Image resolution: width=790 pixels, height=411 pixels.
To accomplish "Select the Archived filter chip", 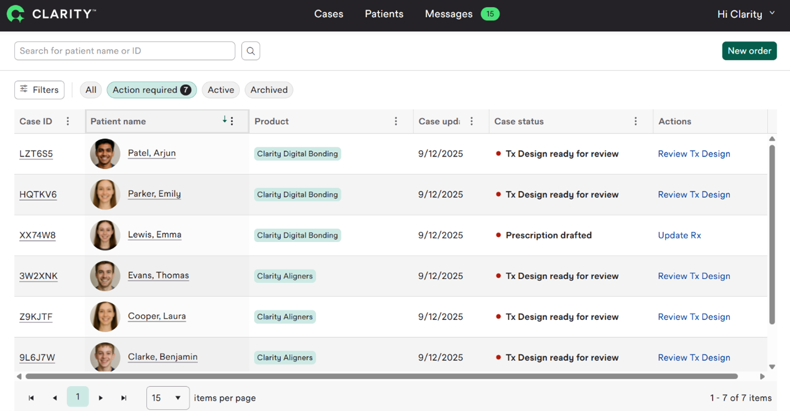I will tap(268, 90).
